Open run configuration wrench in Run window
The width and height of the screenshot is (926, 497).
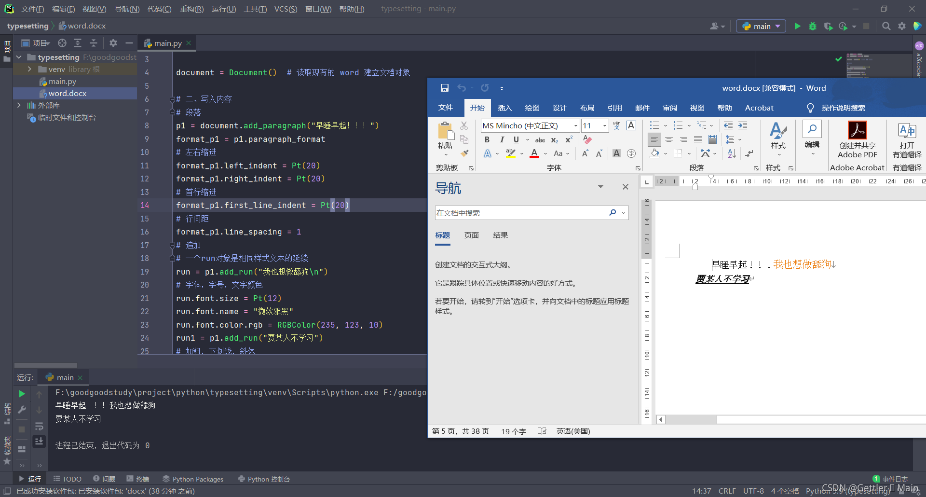22,410
